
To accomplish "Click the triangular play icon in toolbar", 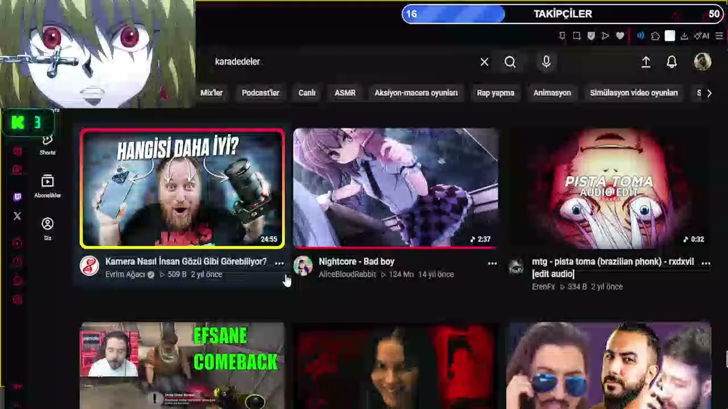I will 605,36.
